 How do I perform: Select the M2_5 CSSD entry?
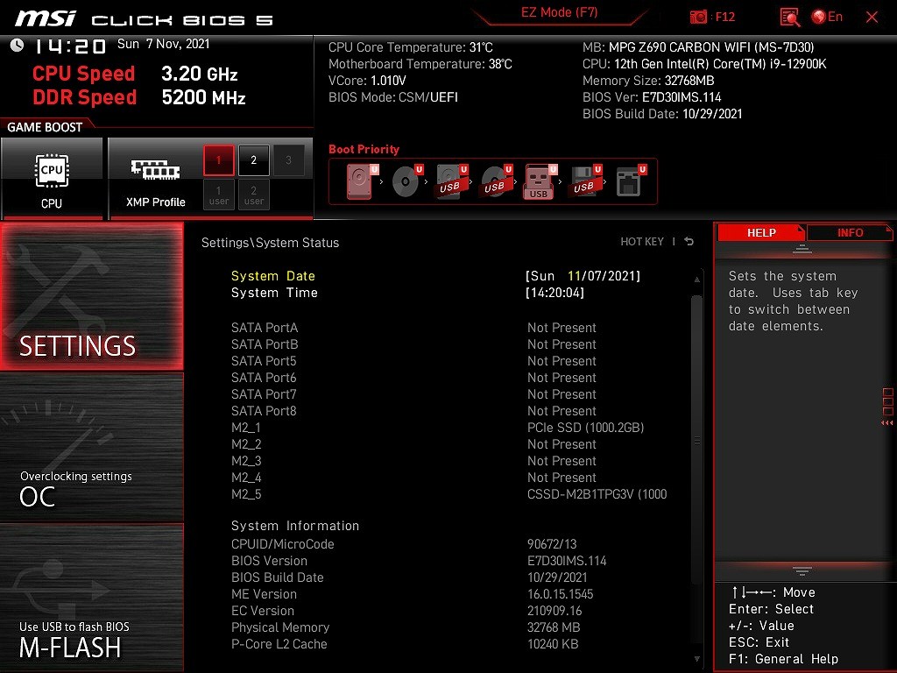point(449,494)
